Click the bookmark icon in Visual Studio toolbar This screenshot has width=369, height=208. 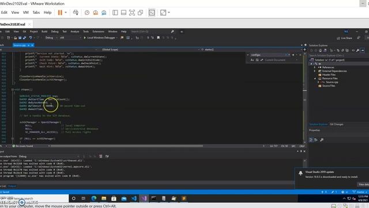point(159,38)
